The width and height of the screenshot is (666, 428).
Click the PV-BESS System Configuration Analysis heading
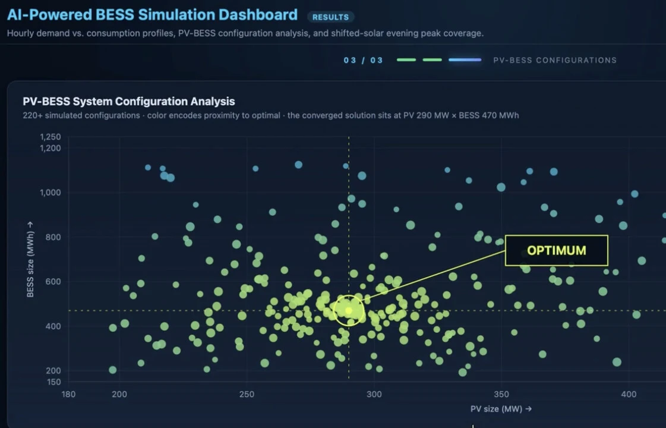coord(129,101)
